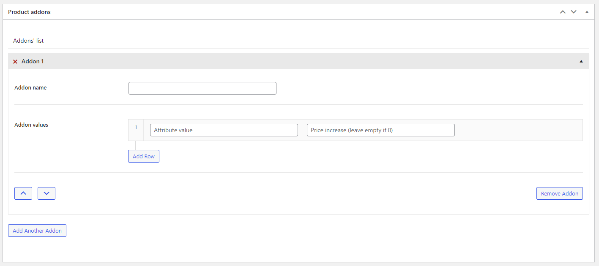Click the Addon 1 header title

pos(33,62)
